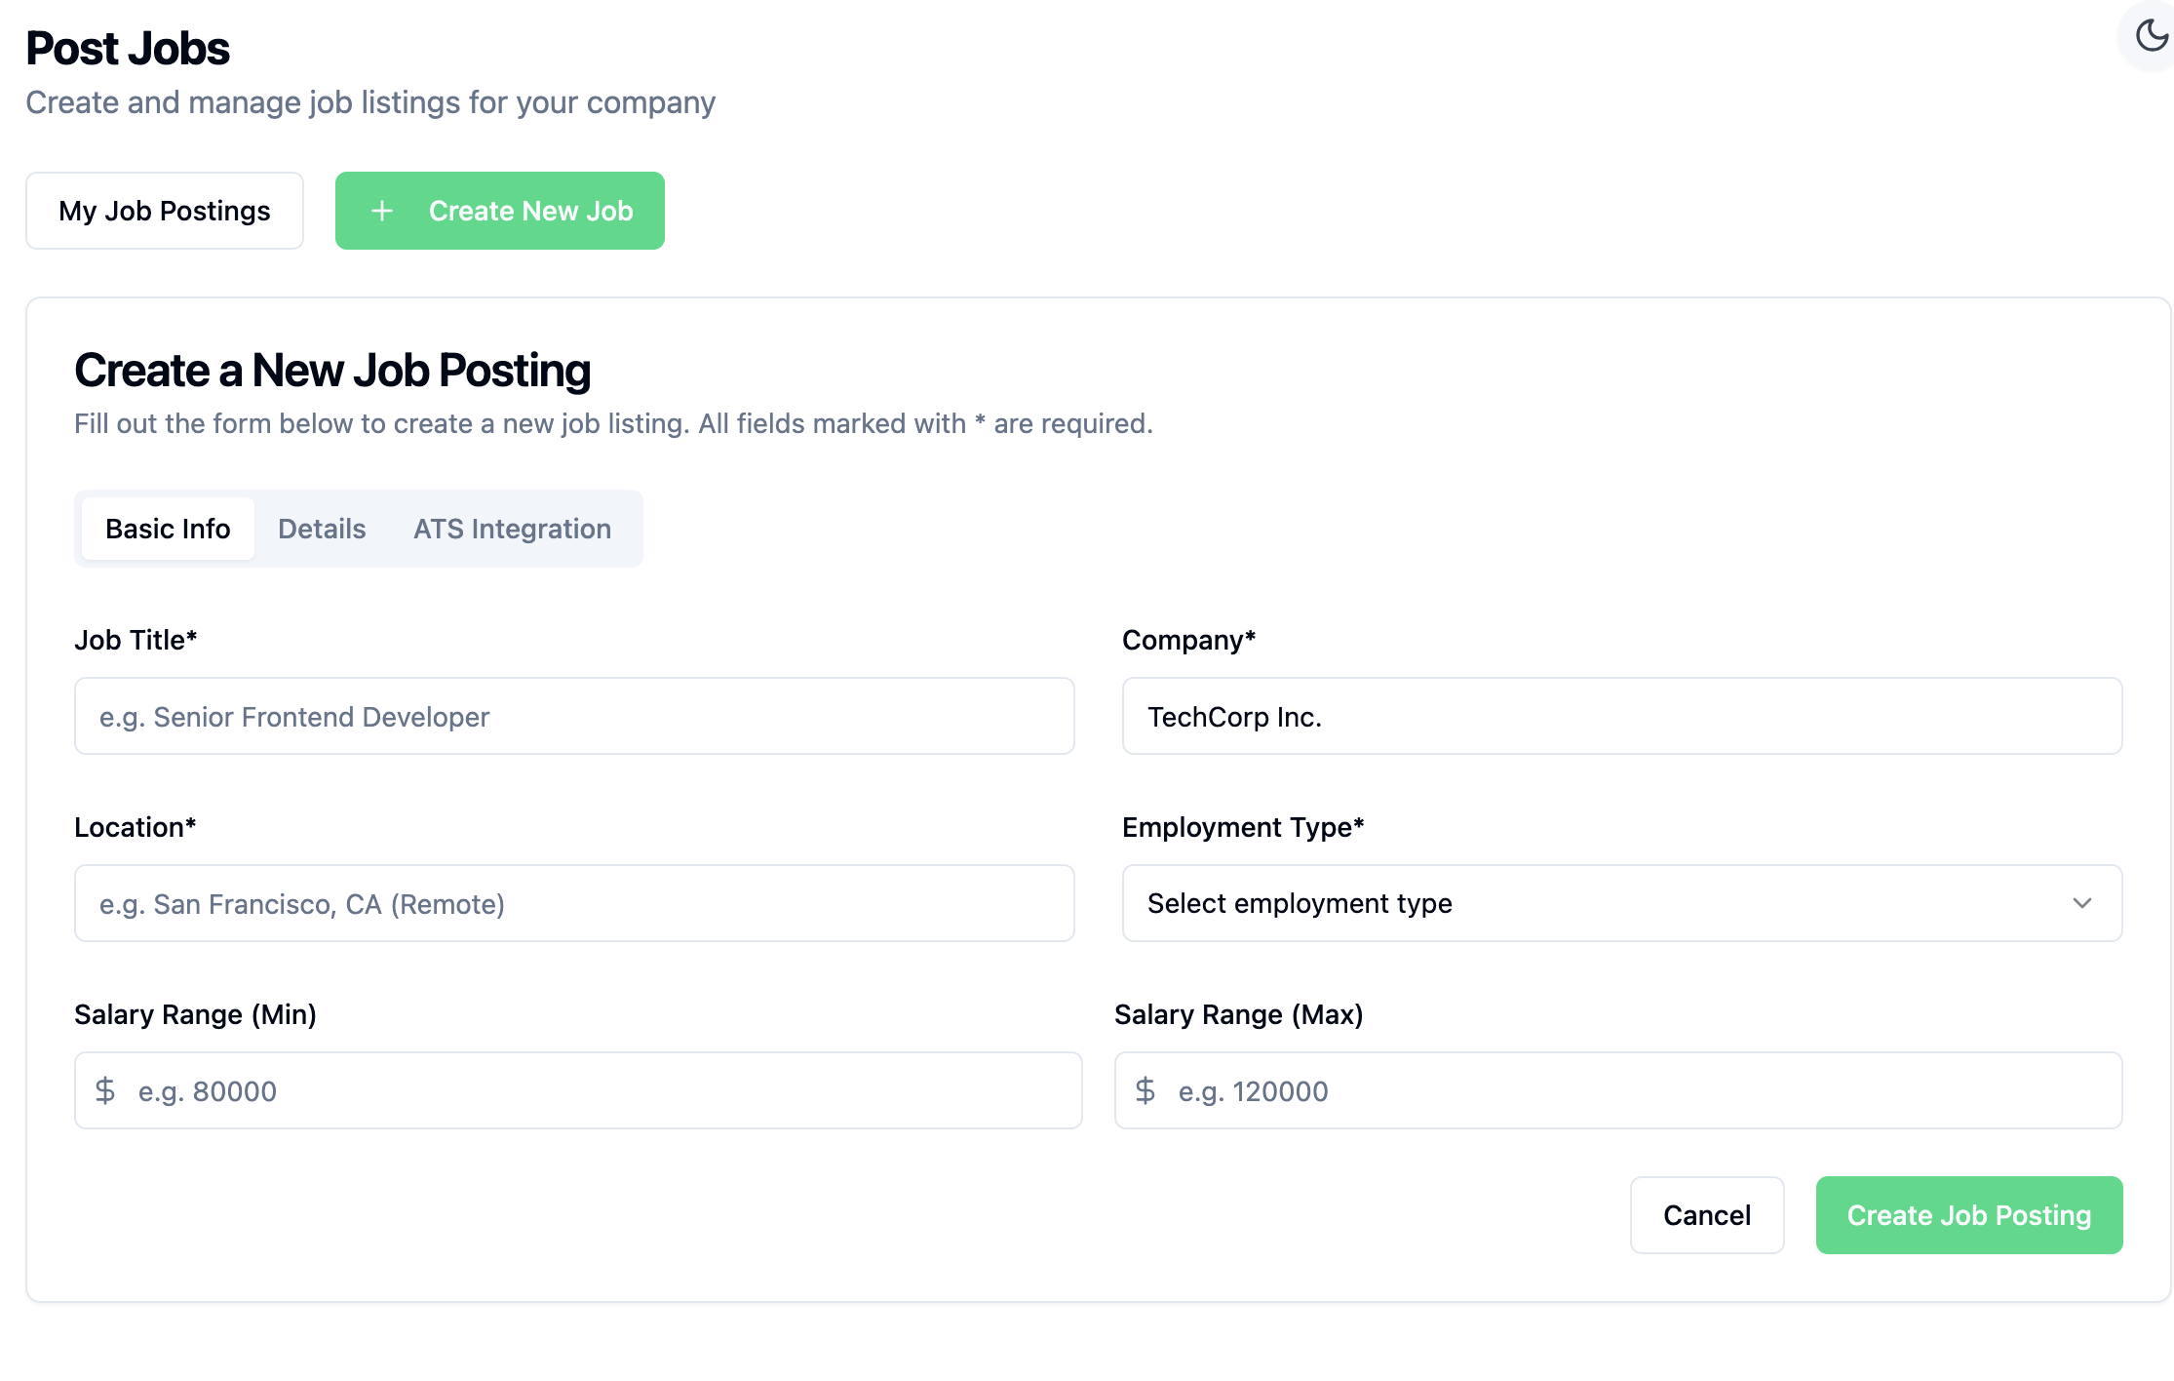The image size is (2174, 1381).
Task: Click the Employment Type chevron arrow
Action: 2081,903
